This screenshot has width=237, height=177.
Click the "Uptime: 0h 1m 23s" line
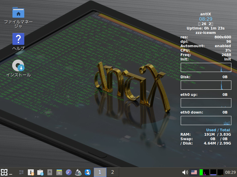pyautogui.click(x=206, y=28)
